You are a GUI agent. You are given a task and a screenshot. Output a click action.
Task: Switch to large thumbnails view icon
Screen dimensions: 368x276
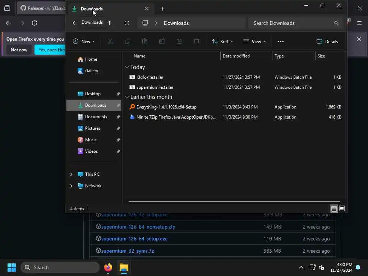click(x=342, y=208)
